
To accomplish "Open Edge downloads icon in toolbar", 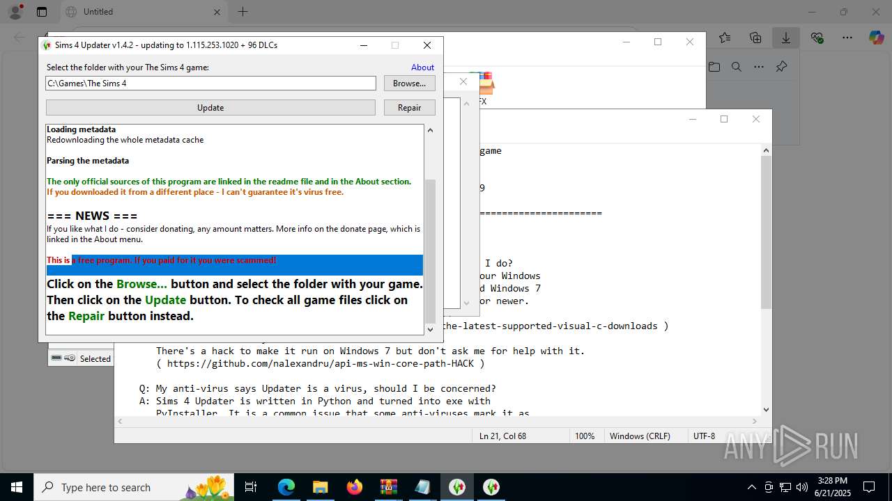I will [785, 38].
